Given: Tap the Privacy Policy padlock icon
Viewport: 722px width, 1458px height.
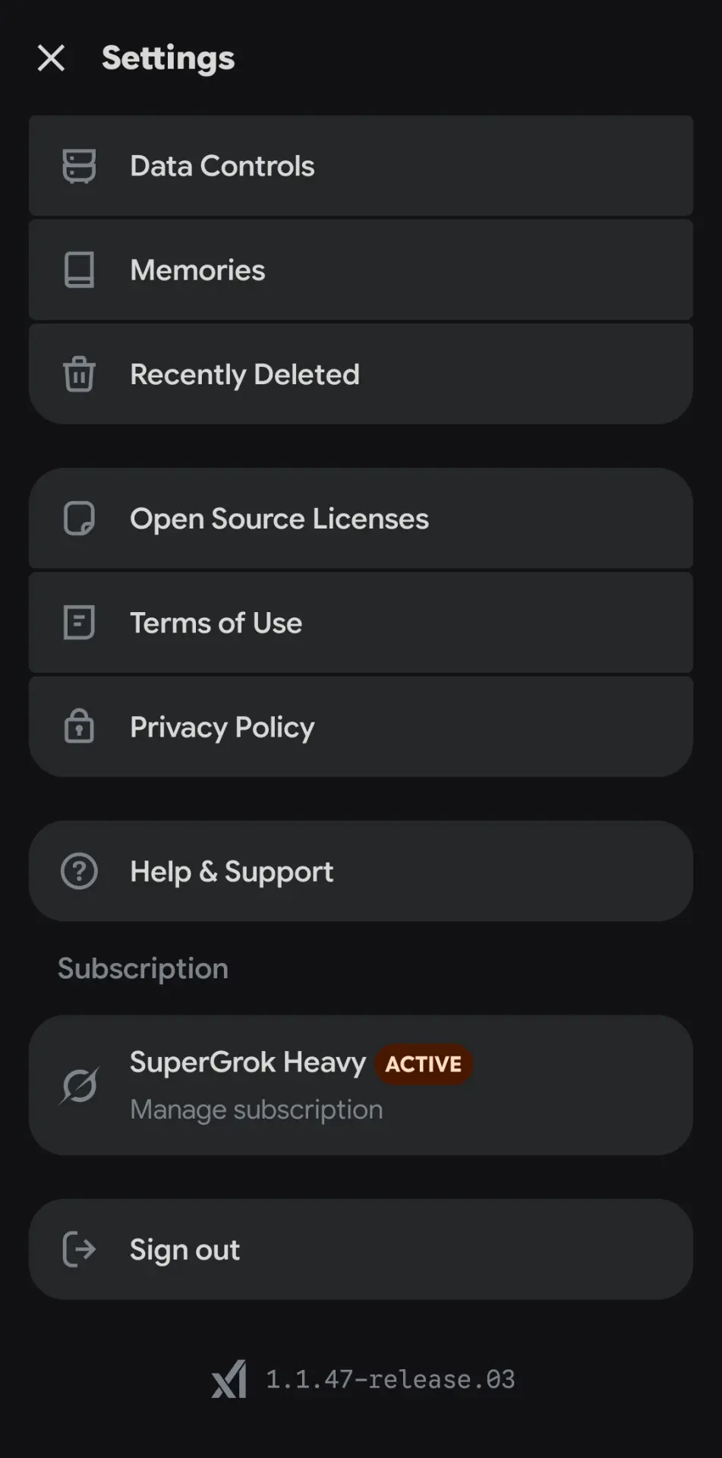Looking at the screenshot, I should (79, 726).
